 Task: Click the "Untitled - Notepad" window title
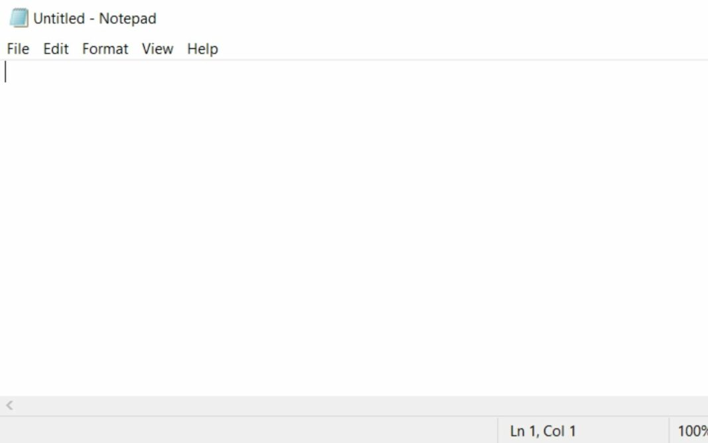[x=95, y=19]
